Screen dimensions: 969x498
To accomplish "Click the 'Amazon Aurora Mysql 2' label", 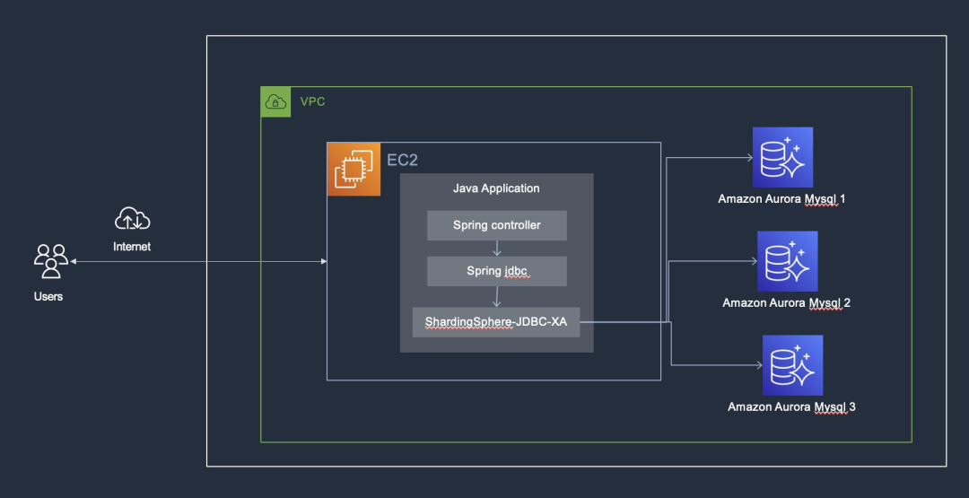I will coord(786,302).
